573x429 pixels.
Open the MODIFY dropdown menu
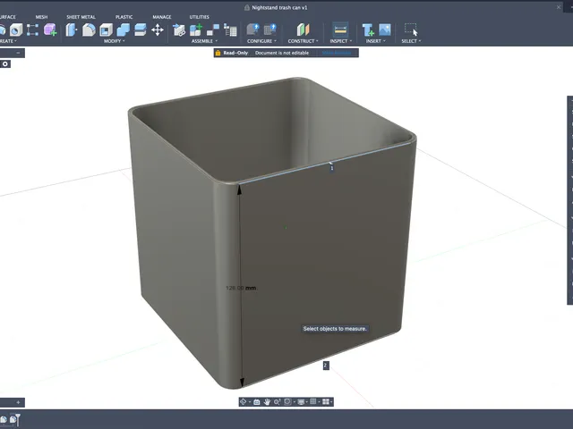click(115, 41)
